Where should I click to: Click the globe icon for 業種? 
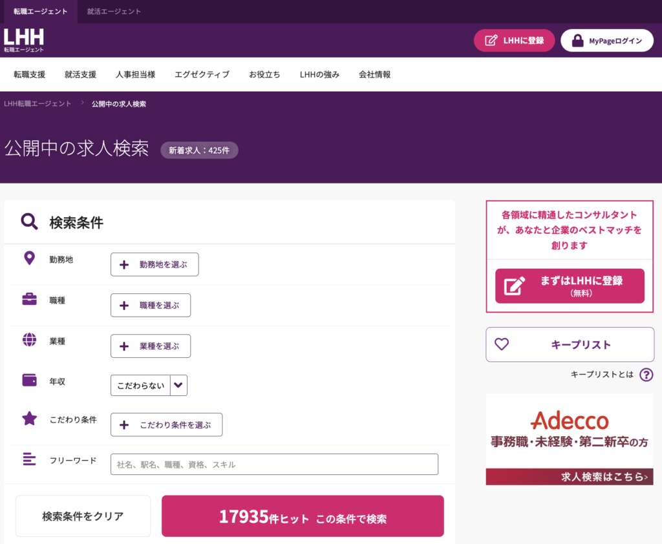(x=29, y=340)
